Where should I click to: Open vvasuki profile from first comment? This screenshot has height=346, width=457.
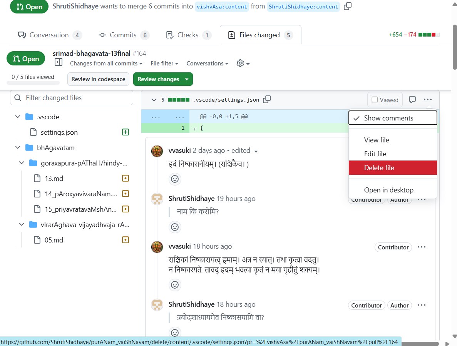(179, 150)
